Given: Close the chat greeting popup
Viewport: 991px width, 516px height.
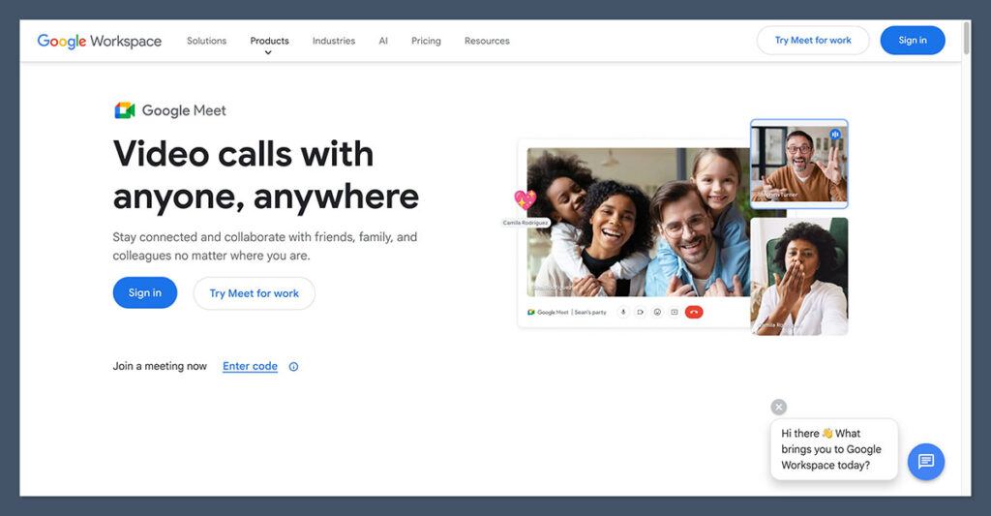Looking at the screenshot, I should (x=779, y=407).
